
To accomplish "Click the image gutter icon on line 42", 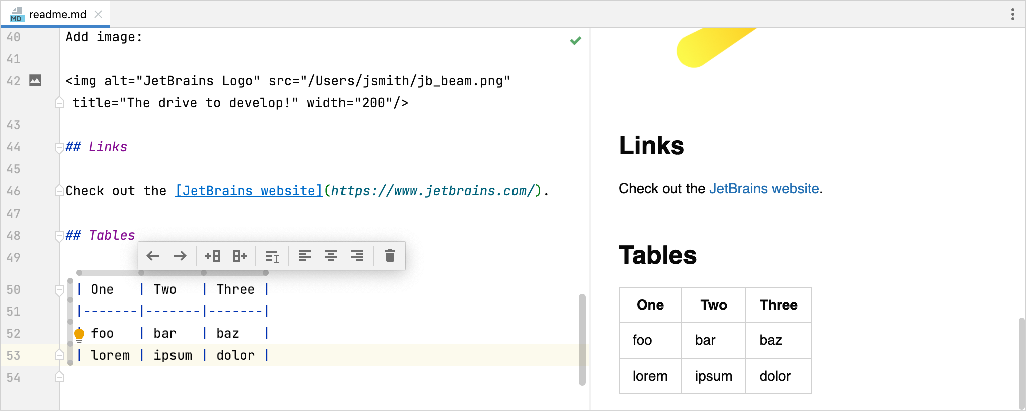I will point(35,80).
